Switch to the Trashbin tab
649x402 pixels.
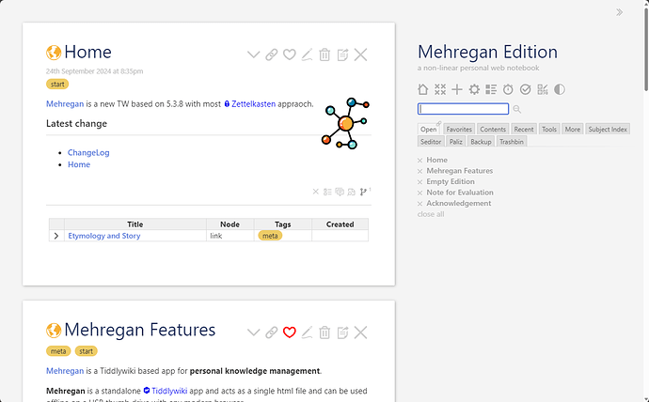(512, 142)
